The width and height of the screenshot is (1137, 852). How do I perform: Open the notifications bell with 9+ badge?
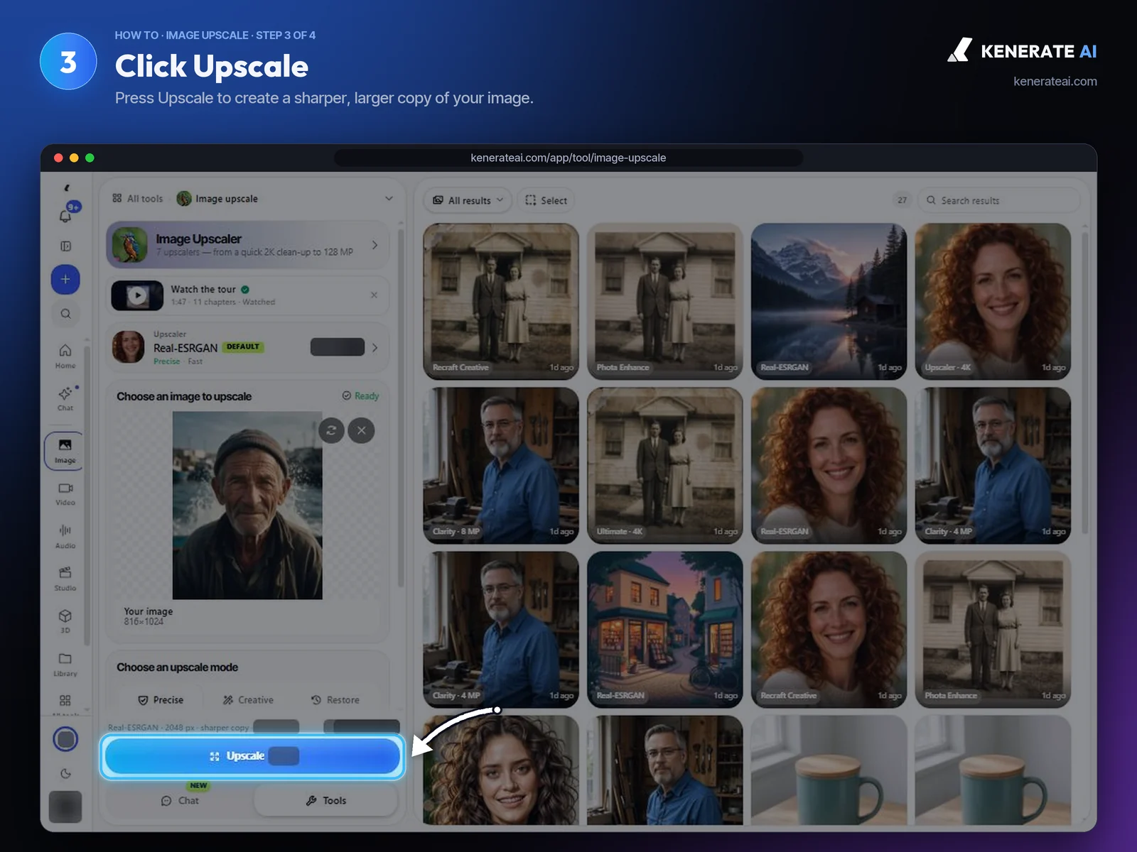pos(66,214)
